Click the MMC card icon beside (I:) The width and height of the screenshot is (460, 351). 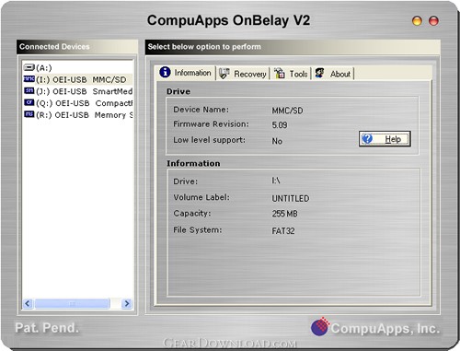tap(29, 79)
